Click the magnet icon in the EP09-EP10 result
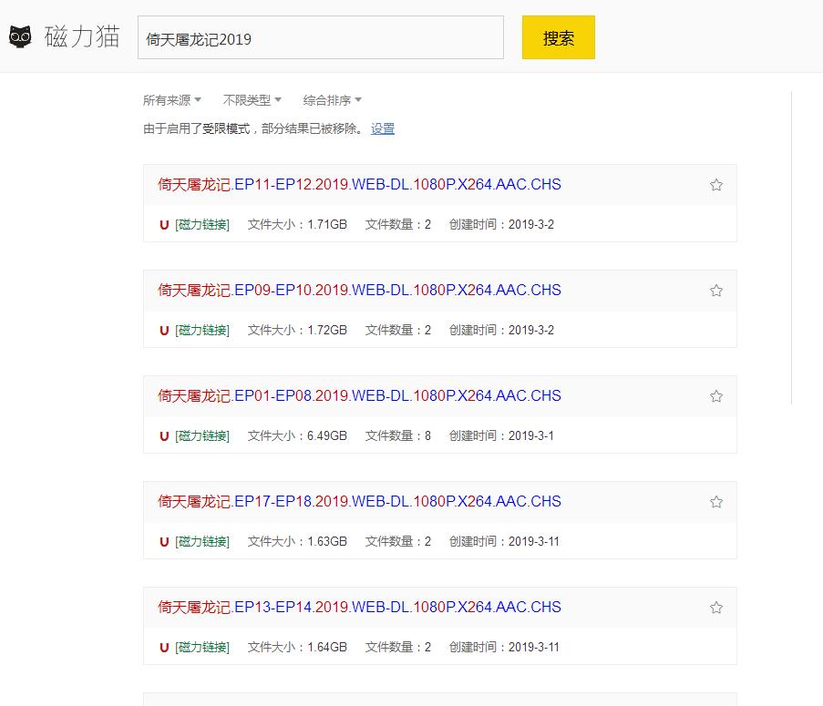Image resolution: width=823 pixels, height=706 pixels. coord(164,330)
